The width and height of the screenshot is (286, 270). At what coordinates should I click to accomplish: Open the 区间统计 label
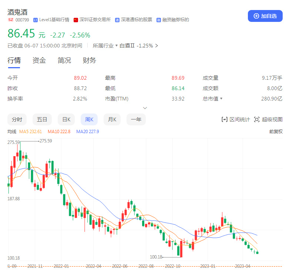point(240,119)
